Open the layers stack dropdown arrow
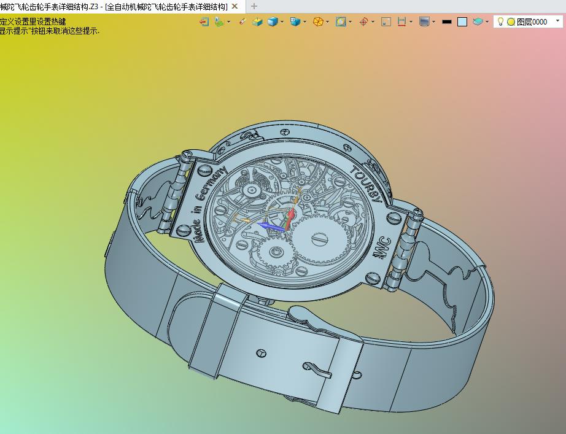This screenshot has height=434, width=566. (x=487, y=22)
